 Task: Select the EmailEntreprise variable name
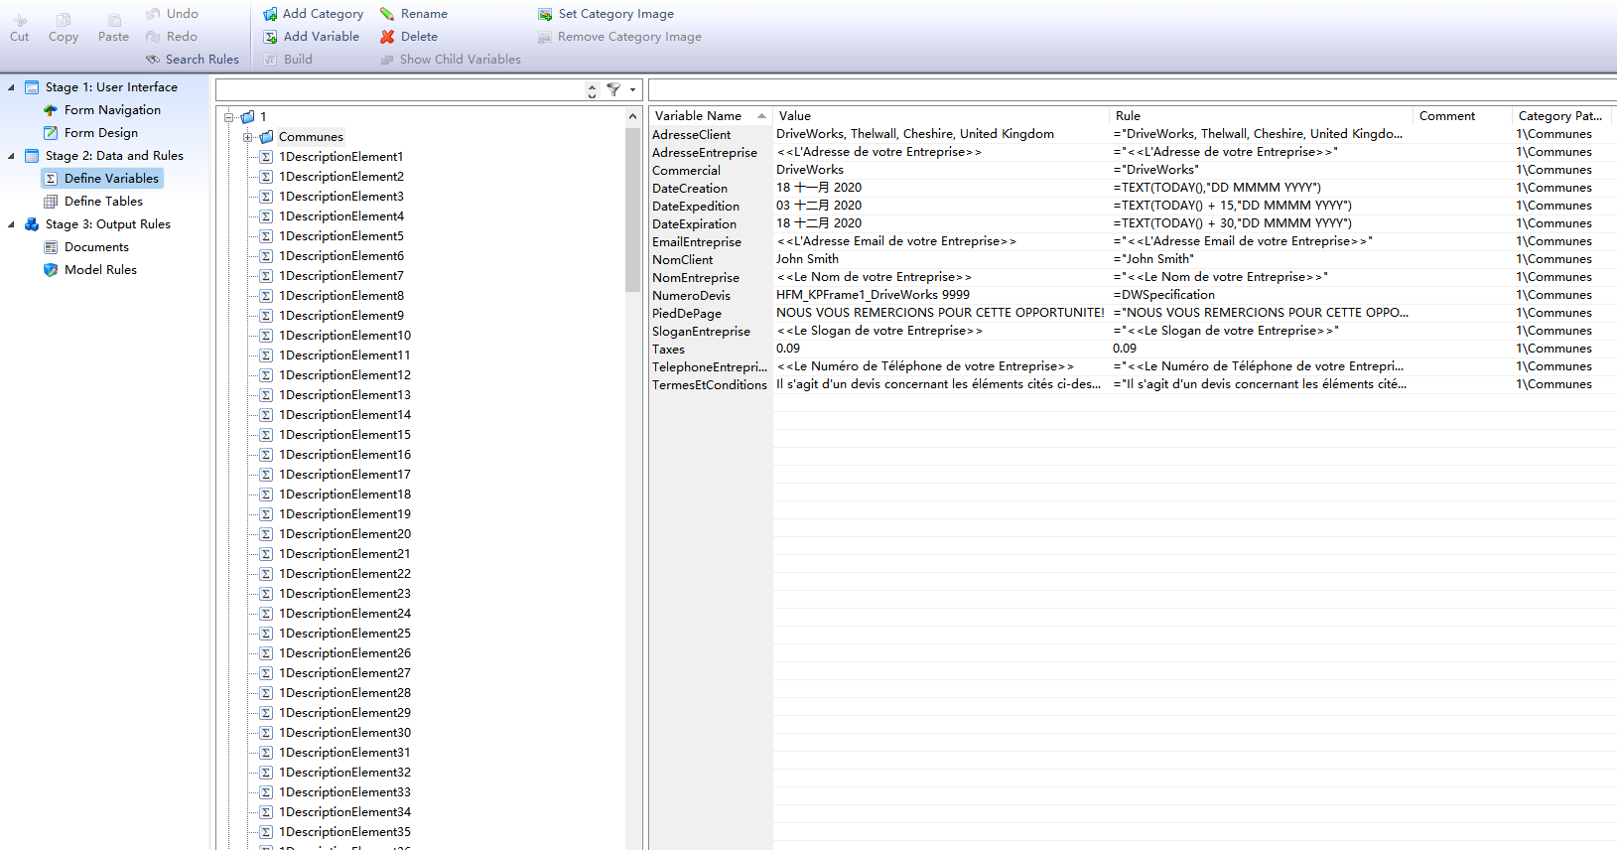[x=697, y=242]
